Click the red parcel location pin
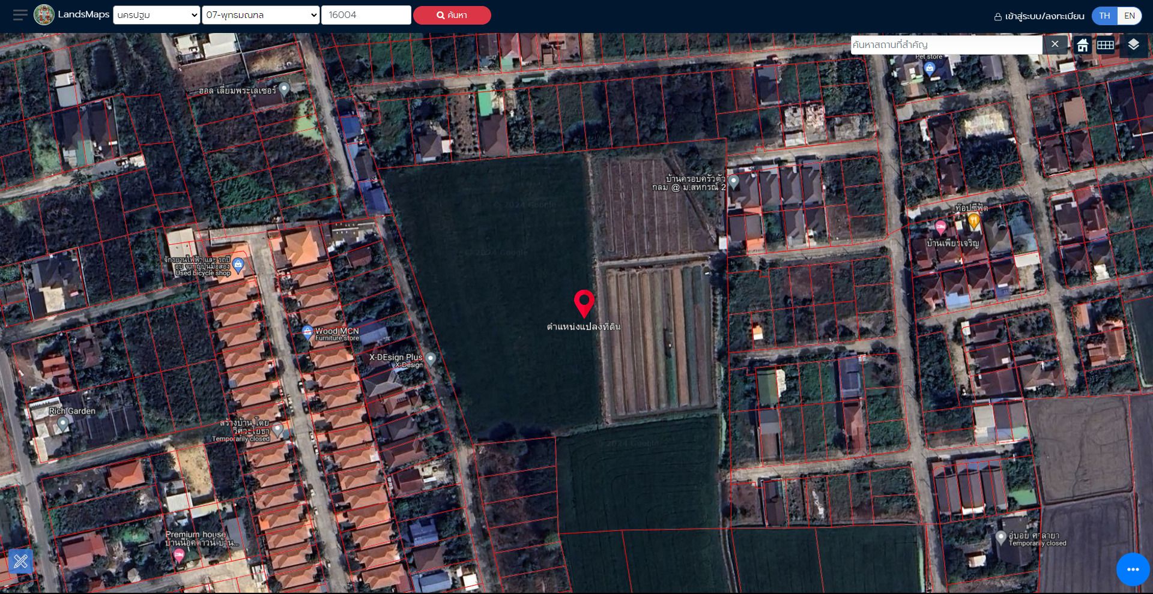 584,304
